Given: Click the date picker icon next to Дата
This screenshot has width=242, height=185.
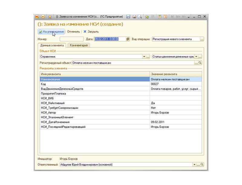Looking at the screenshot, I should 128,39.
